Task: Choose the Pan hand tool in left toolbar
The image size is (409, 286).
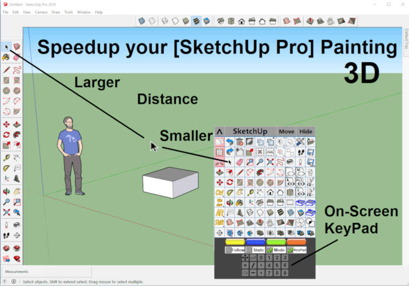Action: click(x=17, y=192)
